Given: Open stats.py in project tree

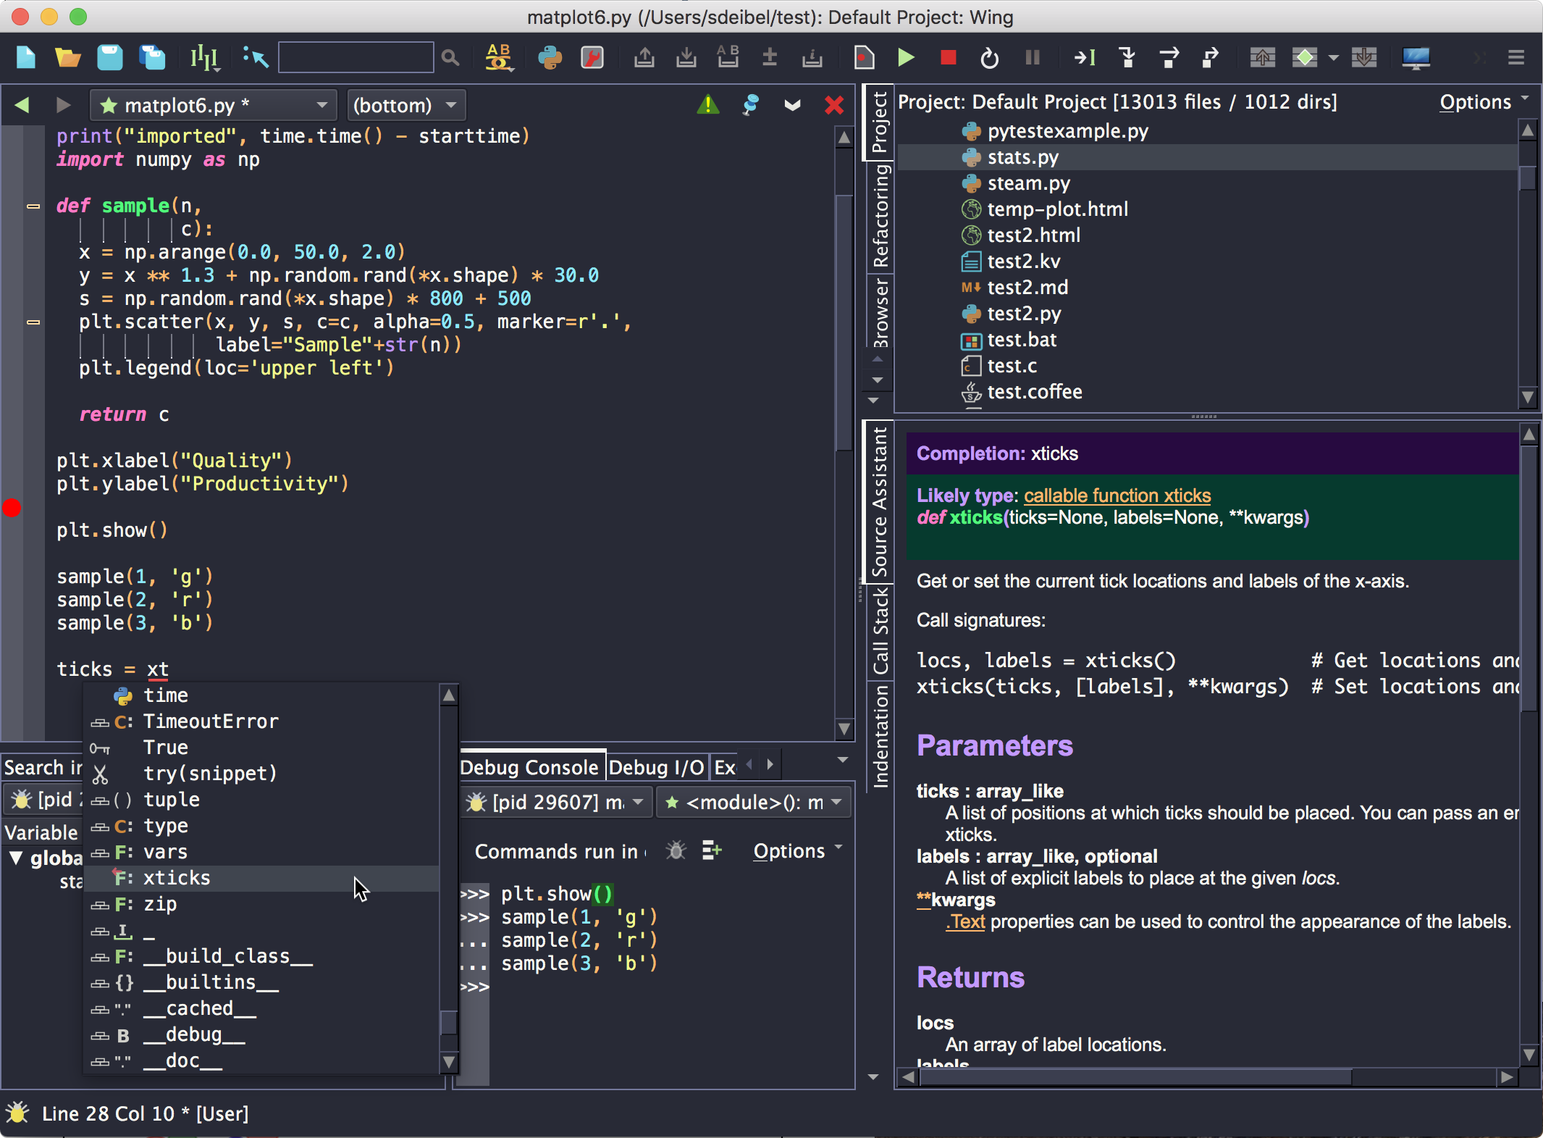Looking at the screenshot, I should (1207, 157).
